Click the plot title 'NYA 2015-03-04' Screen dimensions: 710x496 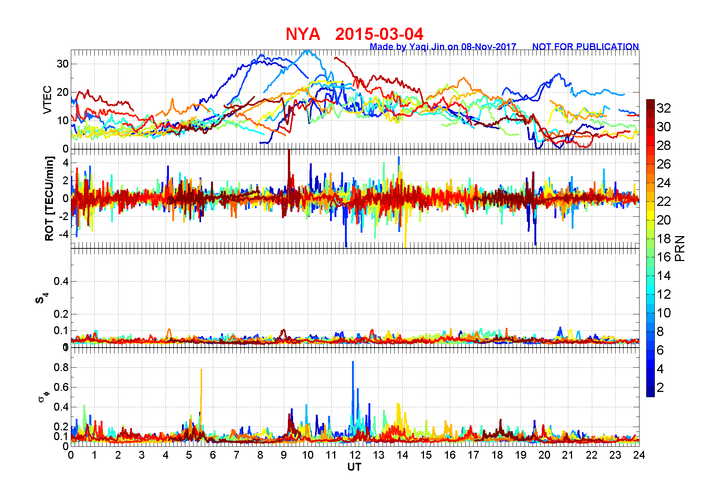point(355,34)
